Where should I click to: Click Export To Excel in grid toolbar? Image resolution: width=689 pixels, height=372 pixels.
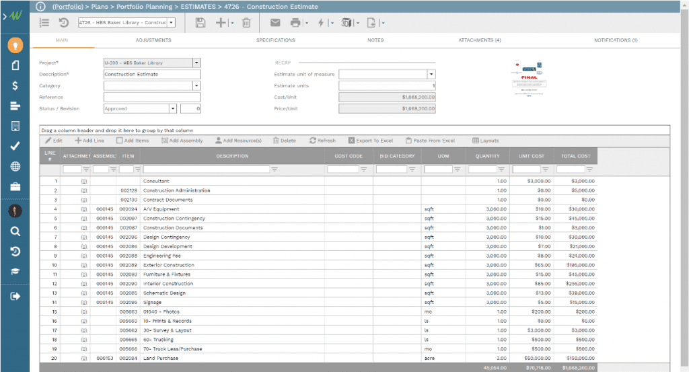(370, 141)
